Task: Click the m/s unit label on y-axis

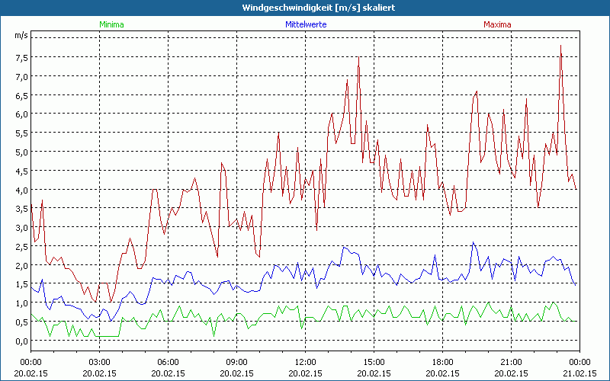Action: (x=21, y=35)
